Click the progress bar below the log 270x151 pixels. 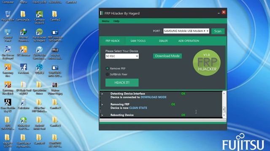163,120
